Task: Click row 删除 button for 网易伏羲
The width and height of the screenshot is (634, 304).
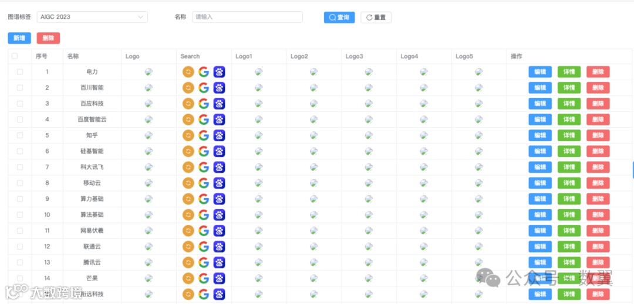Action: point(598,231)
